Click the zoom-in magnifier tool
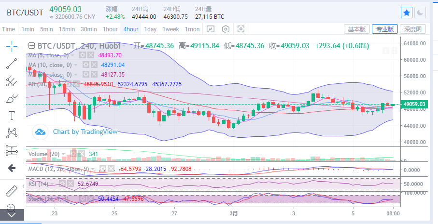The width and height of the screenshot is (438, 224). point(11,208)
